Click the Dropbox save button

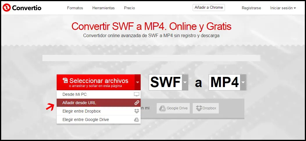206,108
